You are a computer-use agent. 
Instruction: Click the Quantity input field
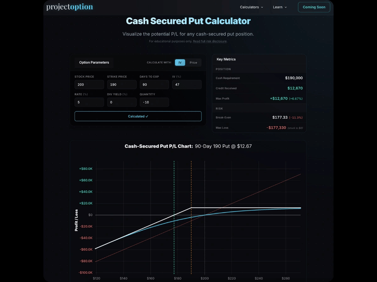tap(154, 102)
